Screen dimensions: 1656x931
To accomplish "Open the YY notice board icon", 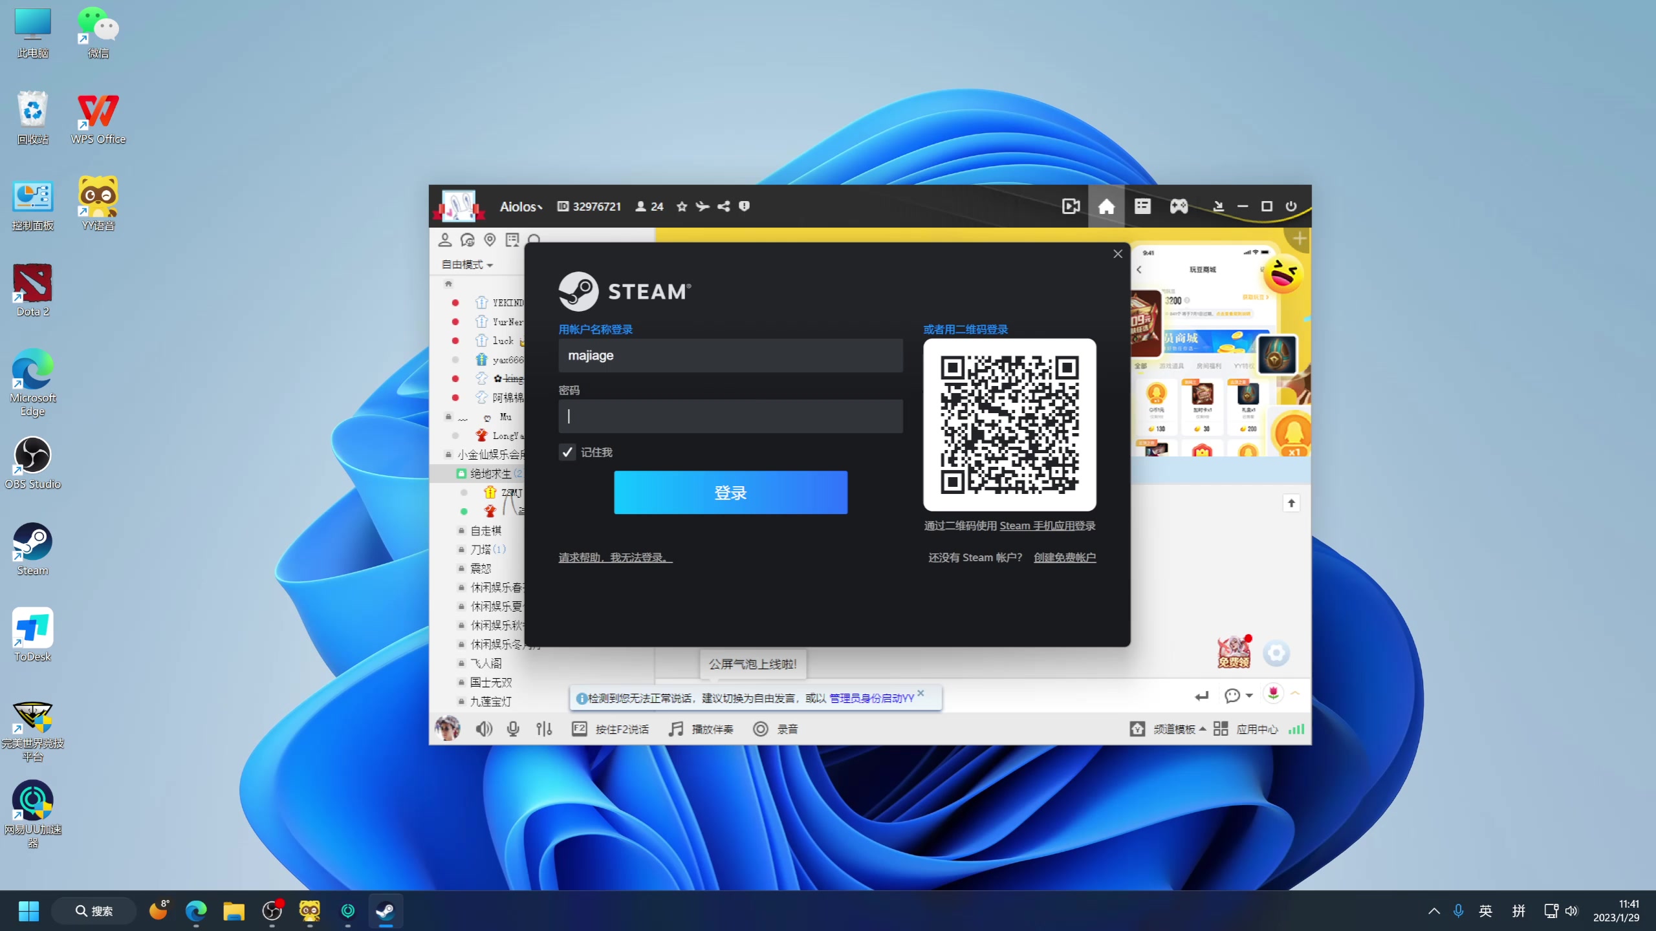I will tap(512, 241).
